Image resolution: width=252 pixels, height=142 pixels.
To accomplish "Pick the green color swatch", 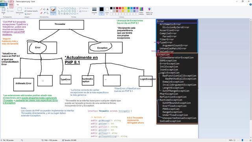I will pos(129,8).
